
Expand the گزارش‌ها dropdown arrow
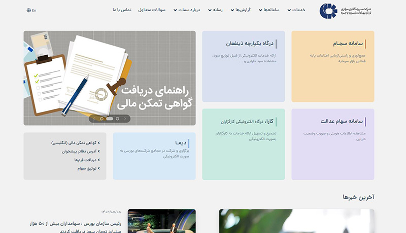click(x=232, y=10)
